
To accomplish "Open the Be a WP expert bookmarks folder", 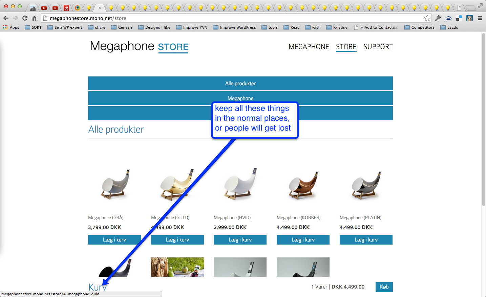I will tap(65, 27).
